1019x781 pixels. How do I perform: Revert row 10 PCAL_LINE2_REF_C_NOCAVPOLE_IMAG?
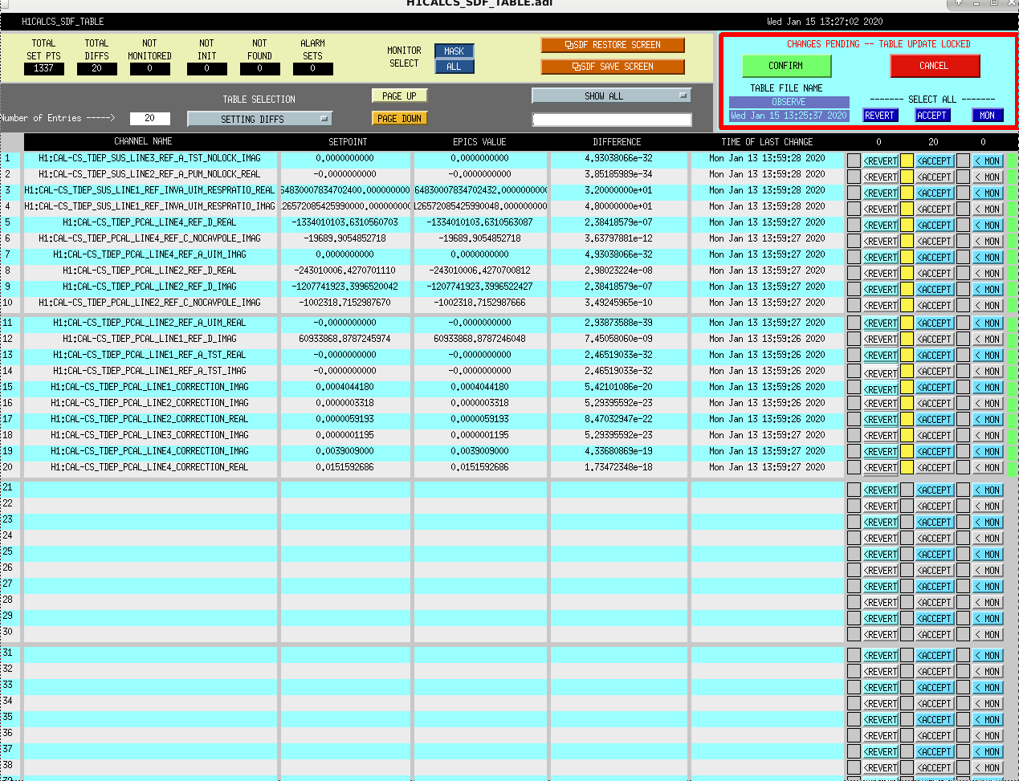tap(880, 305)
